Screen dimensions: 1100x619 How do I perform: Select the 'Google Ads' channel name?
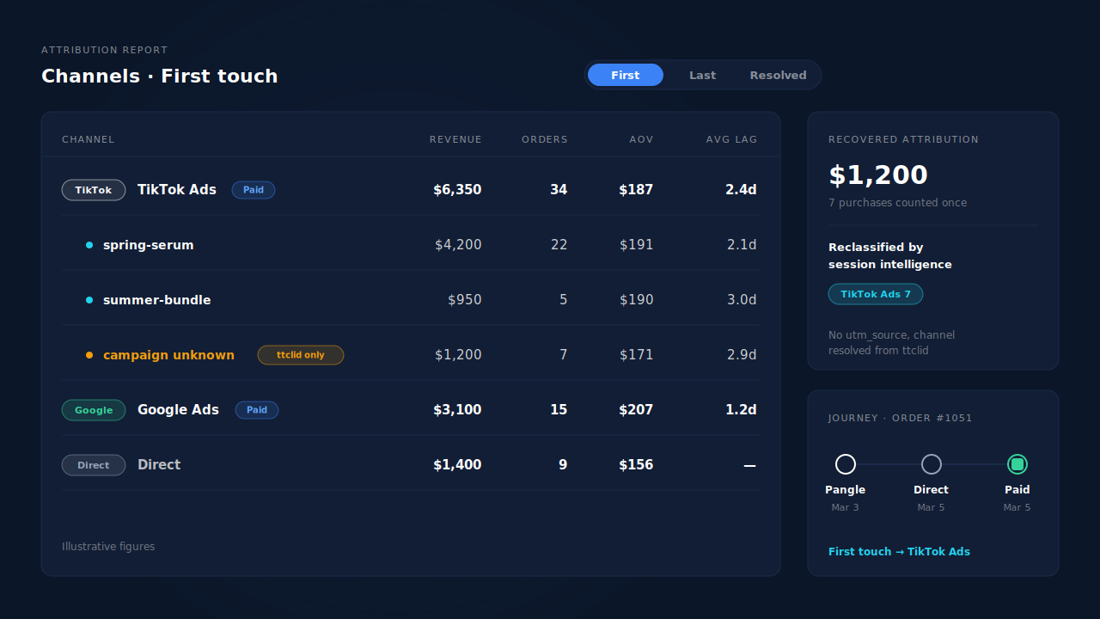(x=178, y=410)
